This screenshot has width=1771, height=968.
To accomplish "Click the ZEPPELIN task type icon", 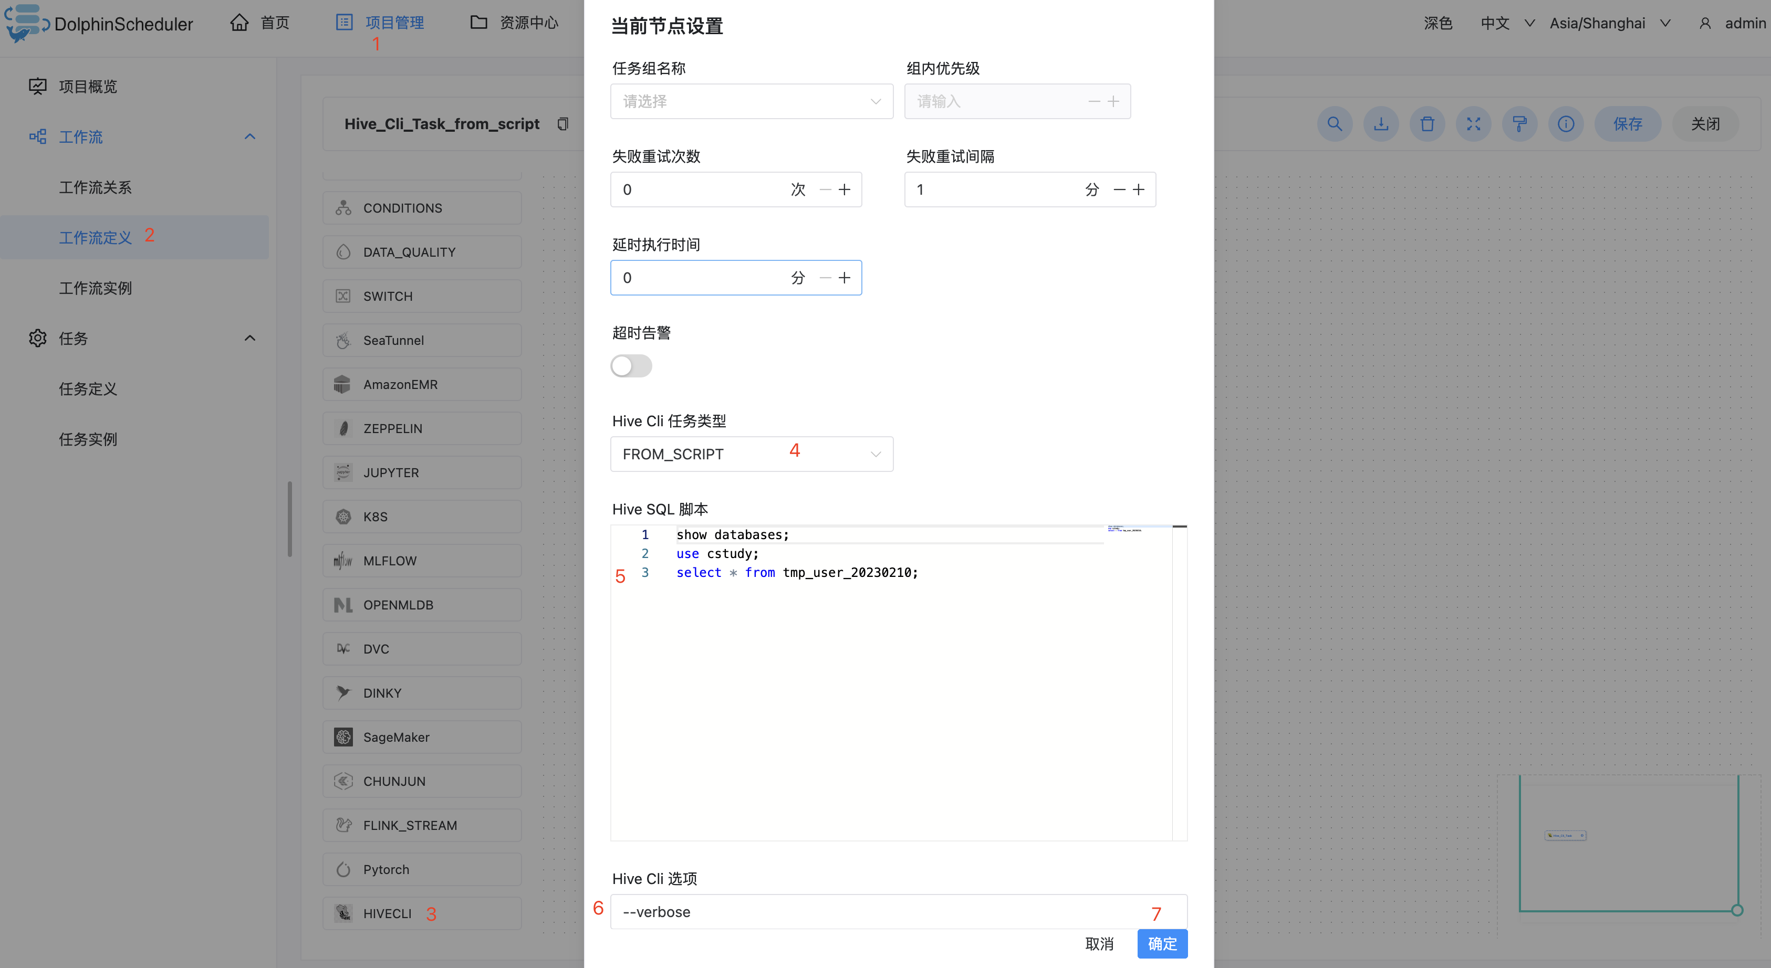I will 342,428.
